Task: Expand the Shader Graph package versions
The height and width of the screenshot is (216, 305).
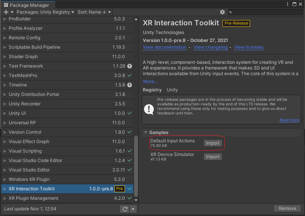Action: tap(5, 57)
